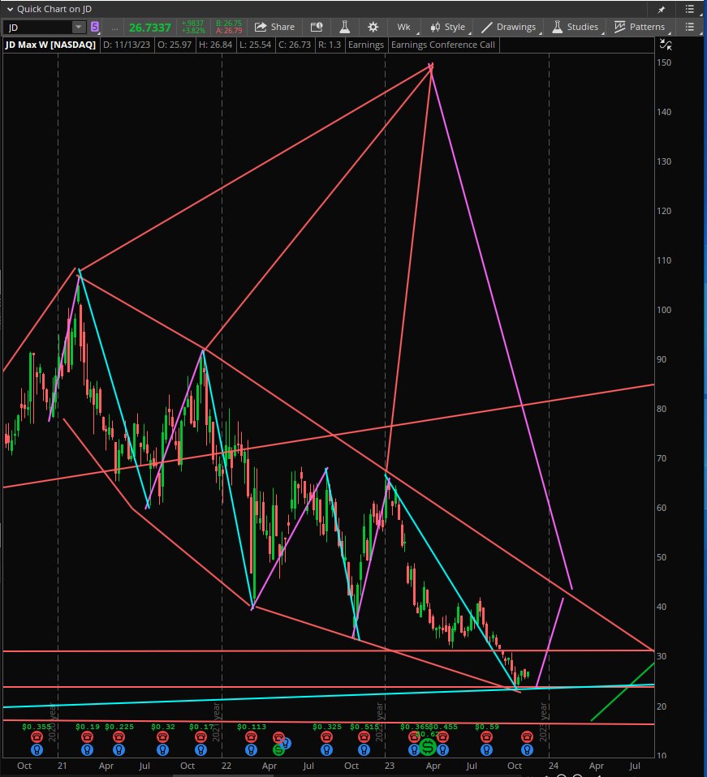Click the O: 25.97 open value
The image size is (707, 777).
175,45
